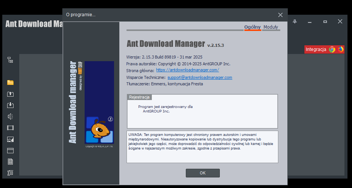Click the category tree icon in sidebar
Screen dimensions: 352x188
click(x=10, y=60)
